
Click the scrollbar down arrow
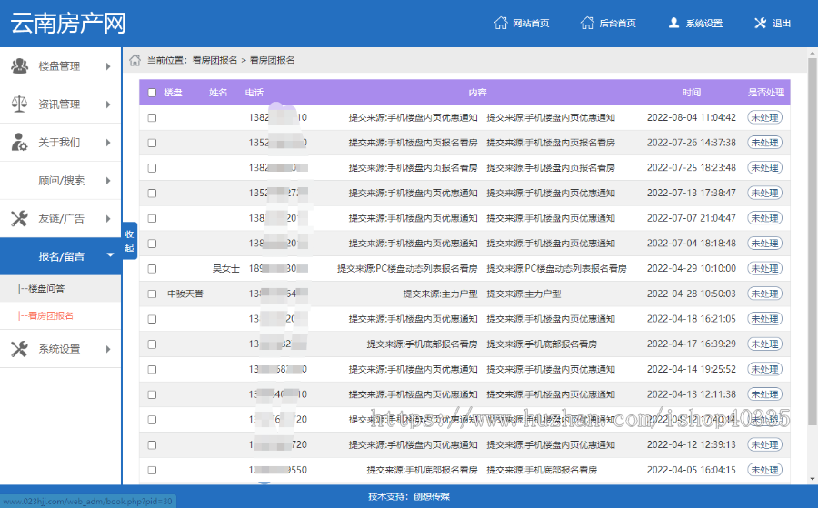pyautogui.click(x=813, y=479)
